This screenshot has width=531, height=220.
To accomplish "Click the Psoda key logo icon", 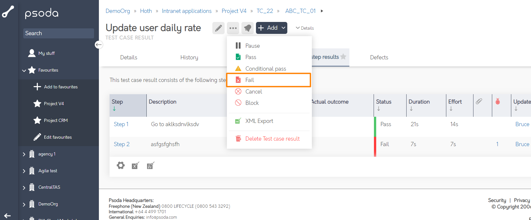I will tap(8, 12).
